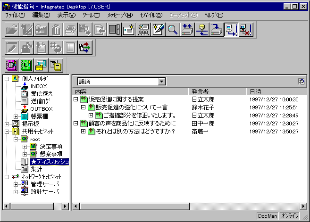
Task: Click the hash reply arrow icon
Action: point(56,48)
